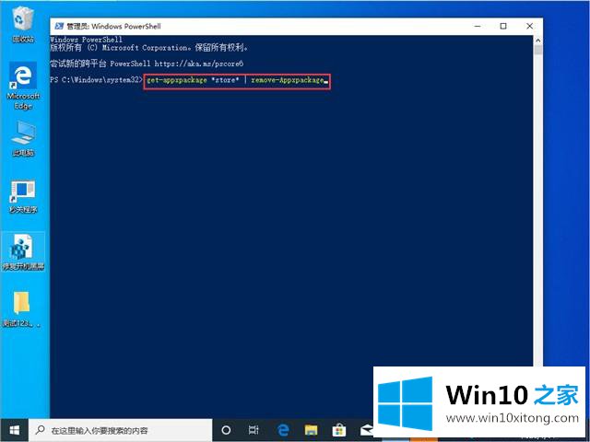Open Edge from the taskbar
This screenshot has height=442, width=590.
283,430
